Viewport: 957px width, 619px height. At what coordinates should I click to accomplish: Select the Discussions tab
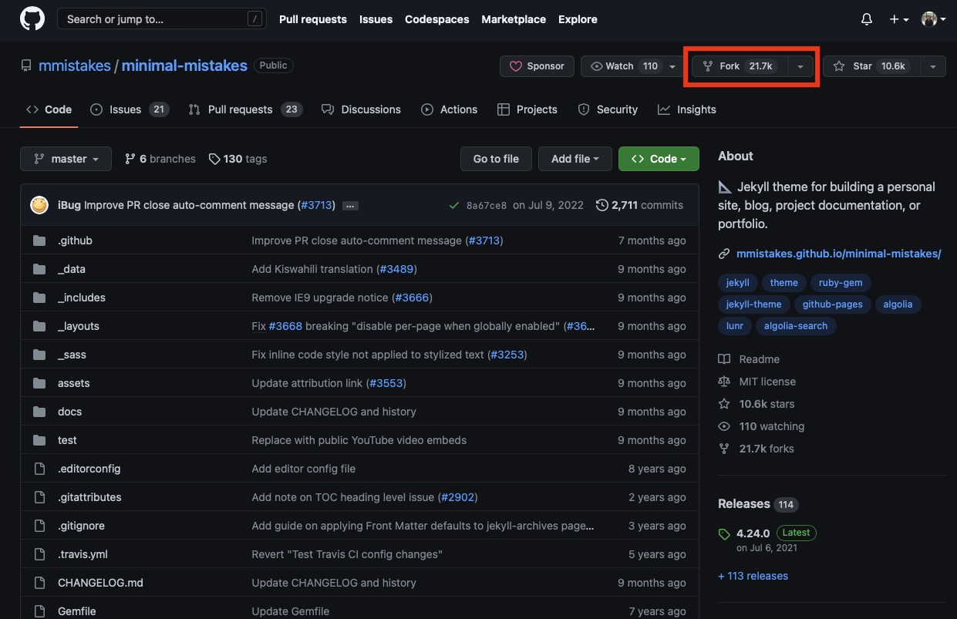click(361, 109)
